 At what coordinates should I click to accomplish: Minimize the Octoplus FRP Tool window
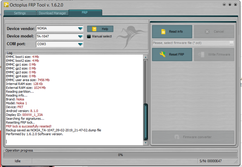pyautogui.click(x=224, y=5)
